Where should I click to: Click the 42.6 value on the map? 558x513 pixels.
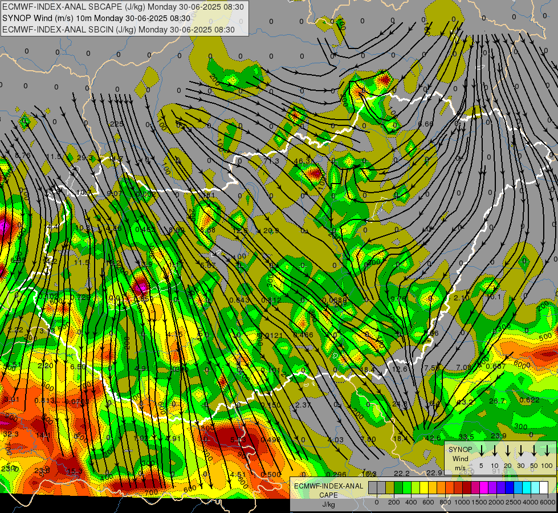433,438
